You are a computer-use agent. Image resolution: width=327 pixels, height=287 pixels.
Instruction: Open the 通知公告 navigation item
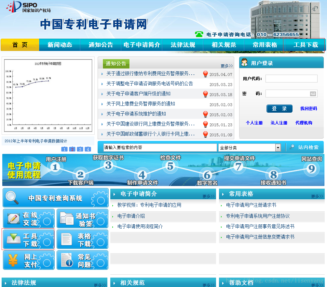click(101, 45)
